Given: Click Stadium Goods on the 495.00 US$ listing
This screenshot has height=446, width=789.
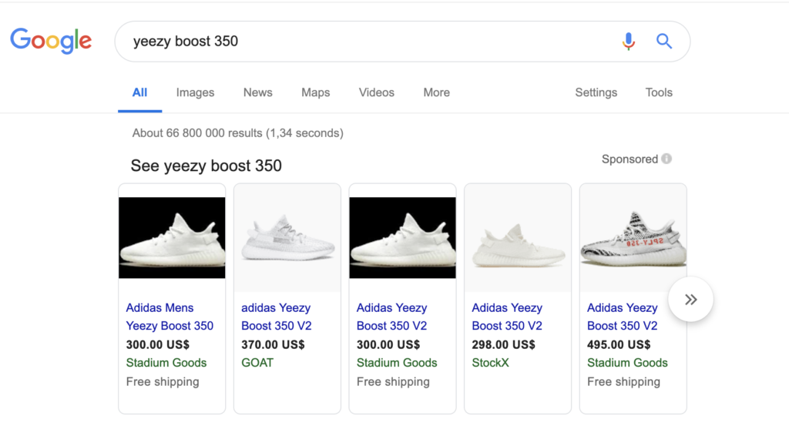Looking at the screenshot, I should pyautogui.click(x=627, y=363).
